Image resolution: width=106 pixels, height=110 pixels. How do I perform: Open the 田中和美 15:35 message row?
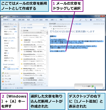33,32
